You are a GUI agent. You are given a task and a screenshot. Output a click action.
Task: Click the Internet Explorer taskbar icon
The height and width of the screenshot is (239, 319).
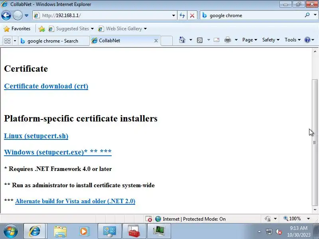click(x=35, y=231)
